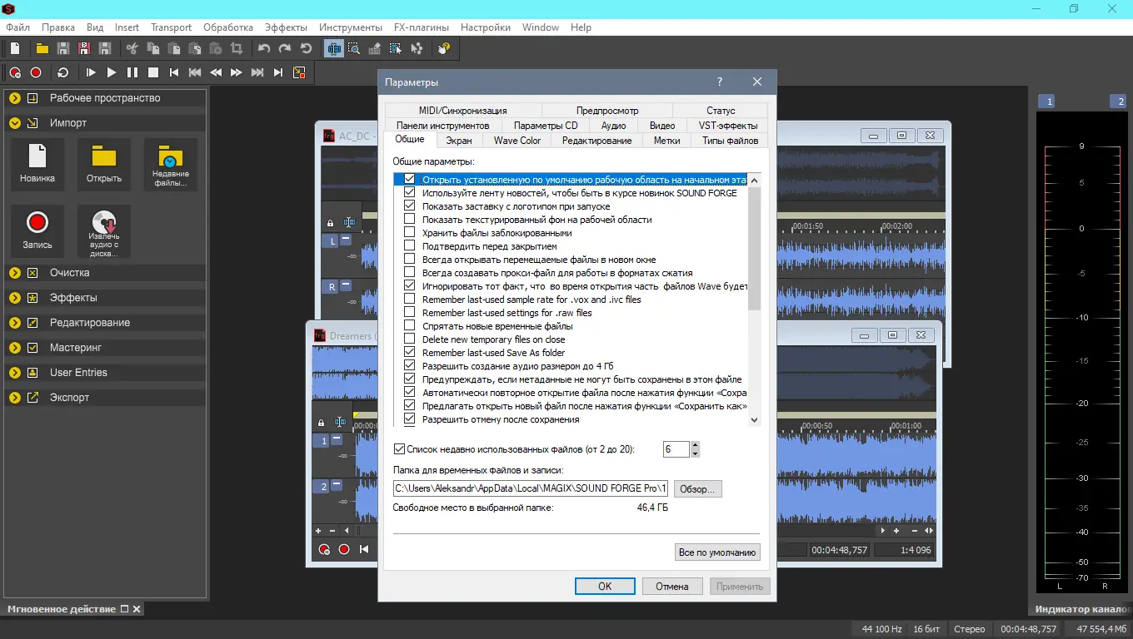
Task: Select the highlighted Edit tool in toolbar
Action: point(334,49)
